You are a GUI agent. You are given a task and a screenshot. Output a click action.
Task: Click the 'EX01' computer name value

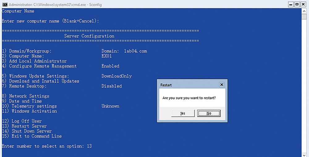[107, 56]
